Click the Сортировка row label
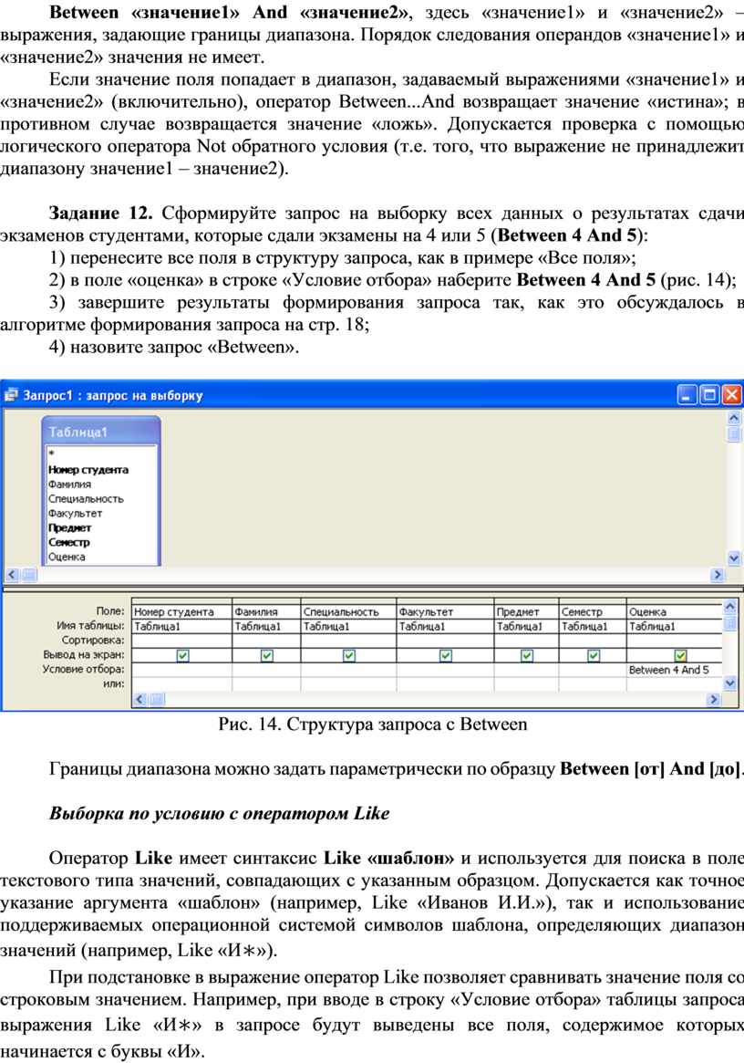The width and height of the screenshot is (744, 1063). (93, 641)
